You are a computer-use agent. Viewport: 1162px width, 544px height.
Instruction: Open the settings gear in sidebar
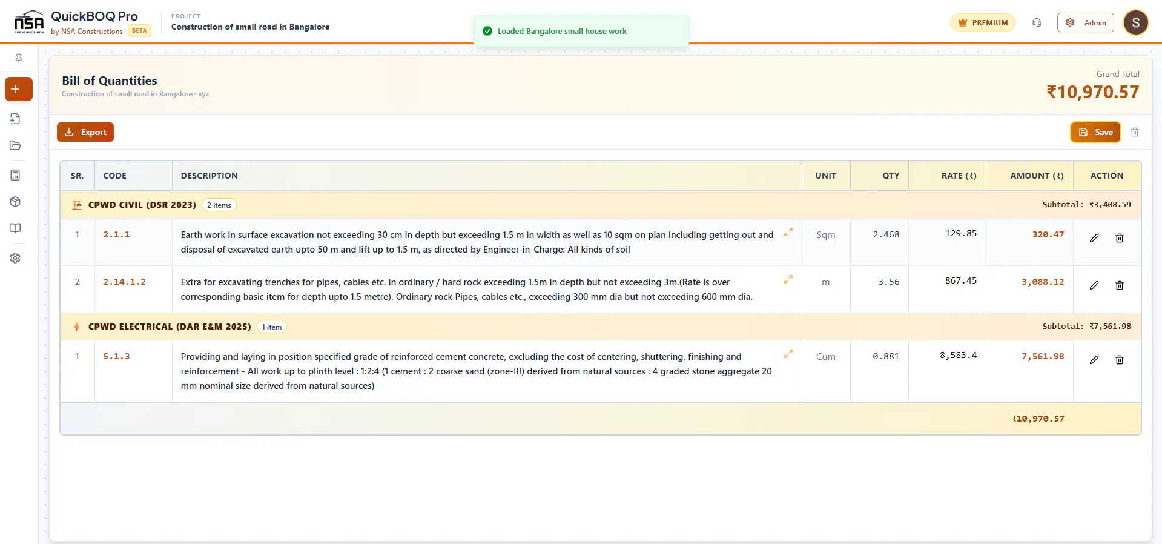coord(16,258)
